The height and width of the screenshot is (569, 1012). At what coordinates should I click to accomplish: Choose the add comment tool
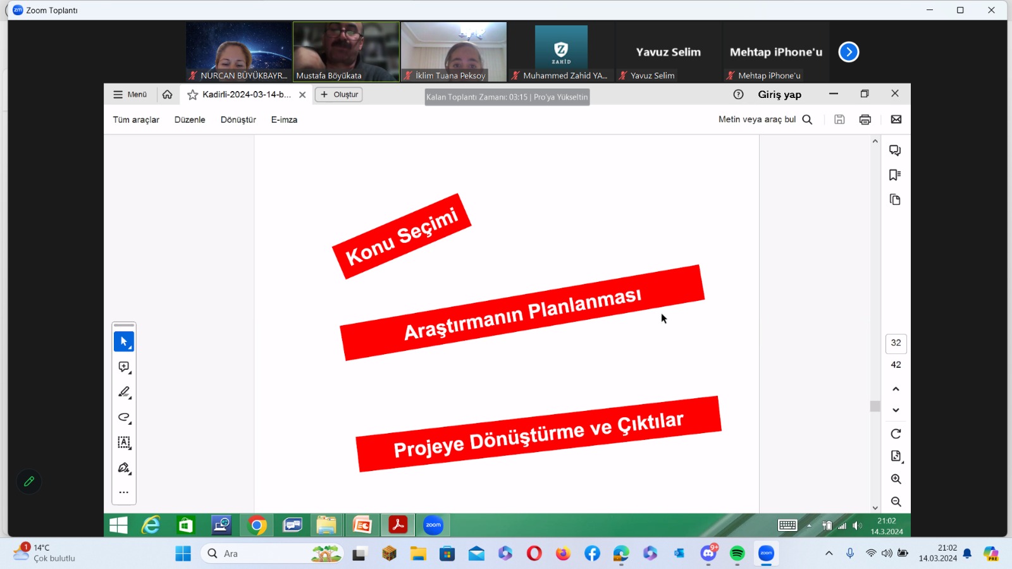[124, 367]
